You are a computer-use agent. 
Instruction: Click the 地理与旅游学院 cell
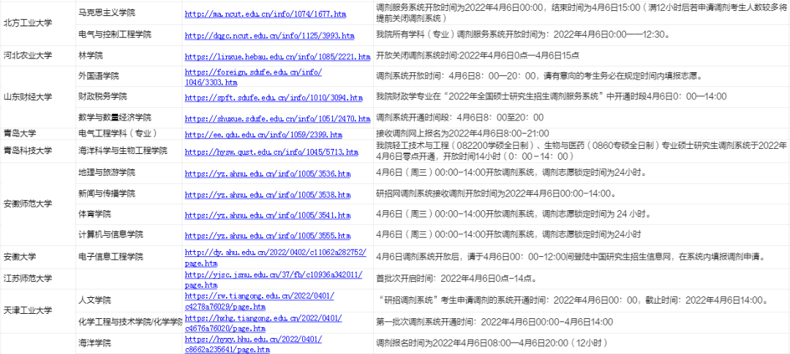tap(129, 172)
